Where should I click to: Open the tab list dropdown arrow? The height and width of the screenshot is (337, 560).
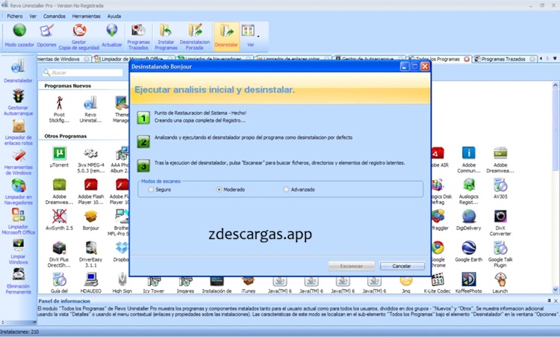[x=555, y=58]
